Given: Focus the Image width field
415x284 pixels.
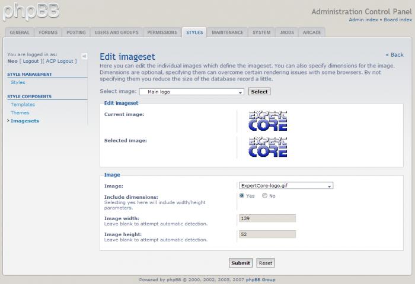Looking at the screenshot, I should 267,218.
